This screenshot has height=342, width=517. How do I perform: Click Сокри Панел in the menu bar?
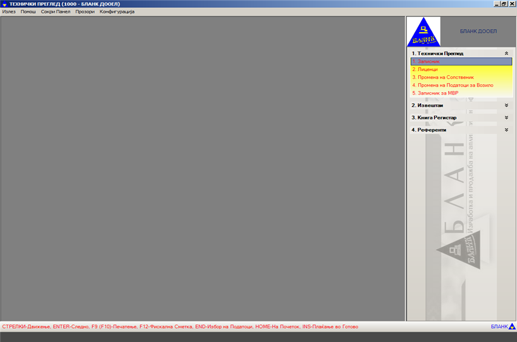(55, 12)
